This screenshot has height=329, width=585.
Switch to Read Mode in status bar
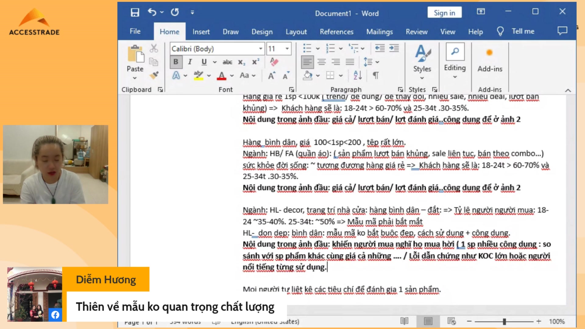tap(404, 321)
